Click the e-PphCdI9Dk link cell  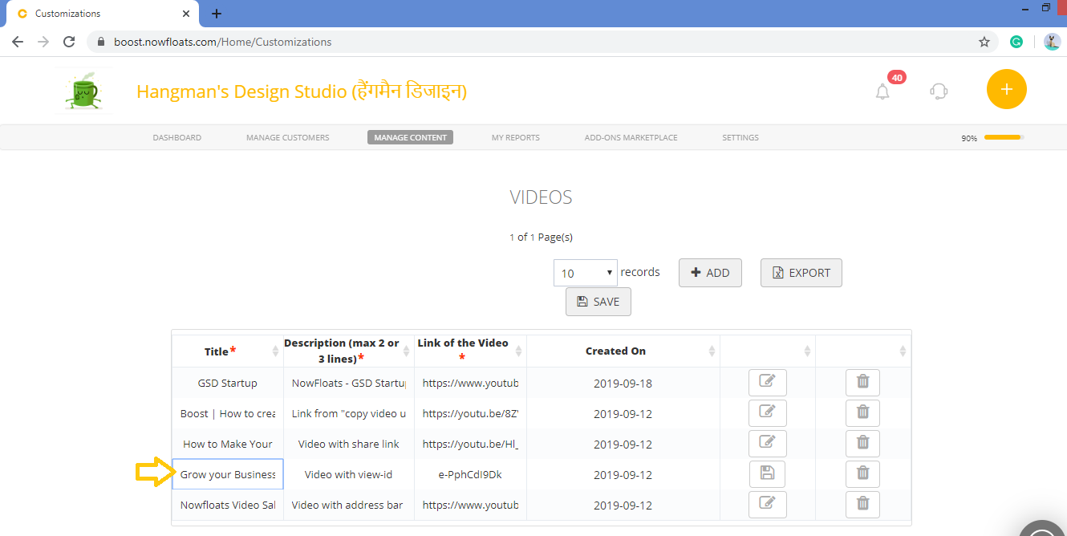470,474
